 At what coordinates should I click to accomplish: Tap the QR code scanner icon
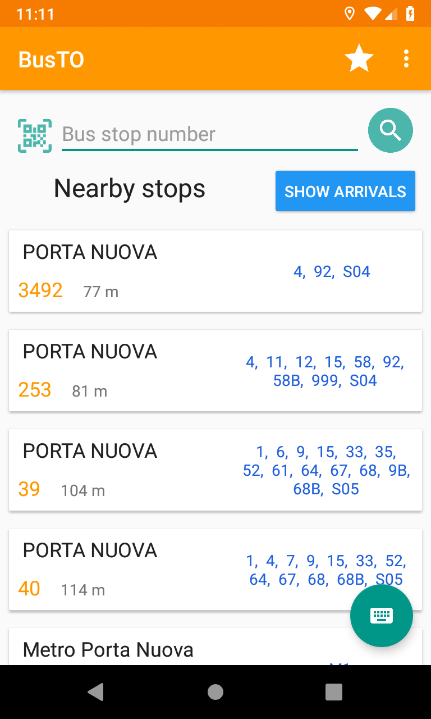pyautogui.click(x=35, y=135)
